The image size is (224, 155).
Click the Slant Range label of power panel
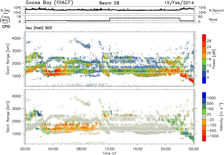(x=8, y=59)
